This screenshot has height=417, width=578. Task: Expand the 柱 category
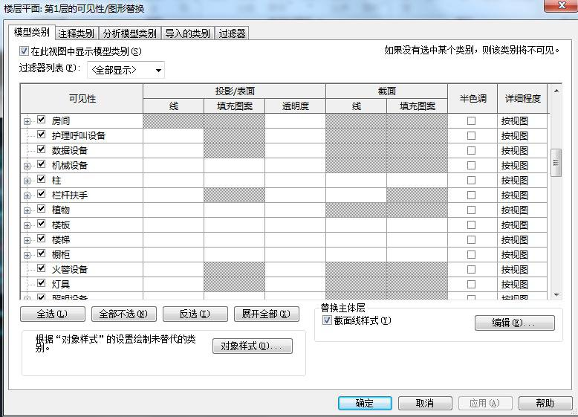pyautogui.click(x=27, y=181)
